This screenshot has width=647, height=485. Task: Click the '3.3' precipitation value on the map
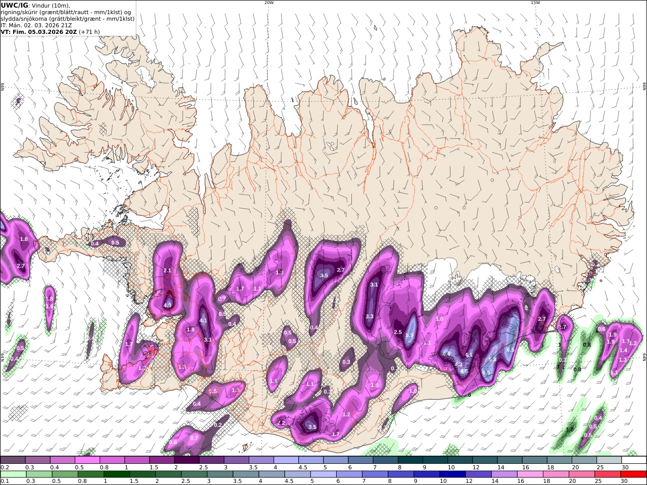point(369,317)
